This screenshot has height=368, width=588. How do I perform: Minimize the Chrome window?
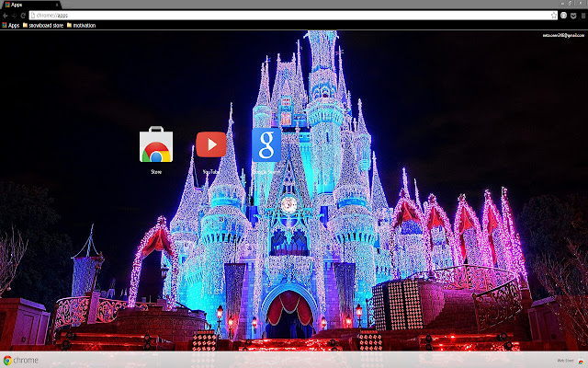[563, 4]
